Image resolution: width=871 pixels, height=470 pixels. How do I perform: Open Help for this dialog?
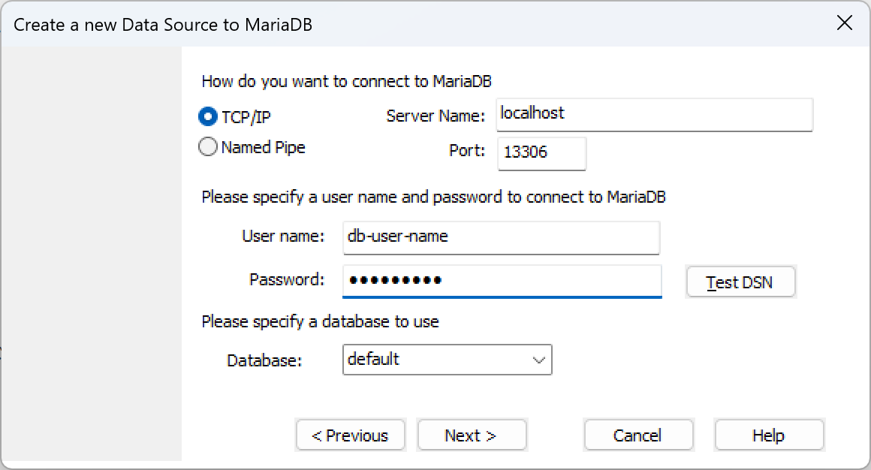[769, 435]
